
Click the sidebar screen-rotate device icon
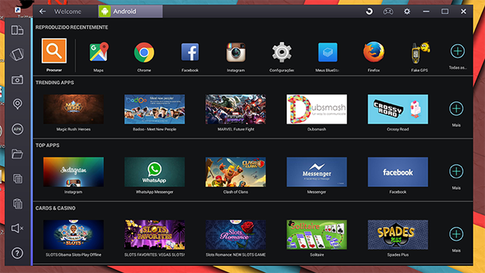click(17, 30)
